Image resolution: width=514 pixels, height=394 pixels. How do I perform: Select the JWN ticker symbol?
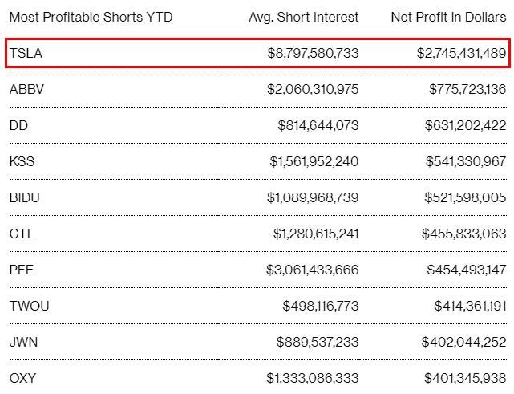point(23,342)
